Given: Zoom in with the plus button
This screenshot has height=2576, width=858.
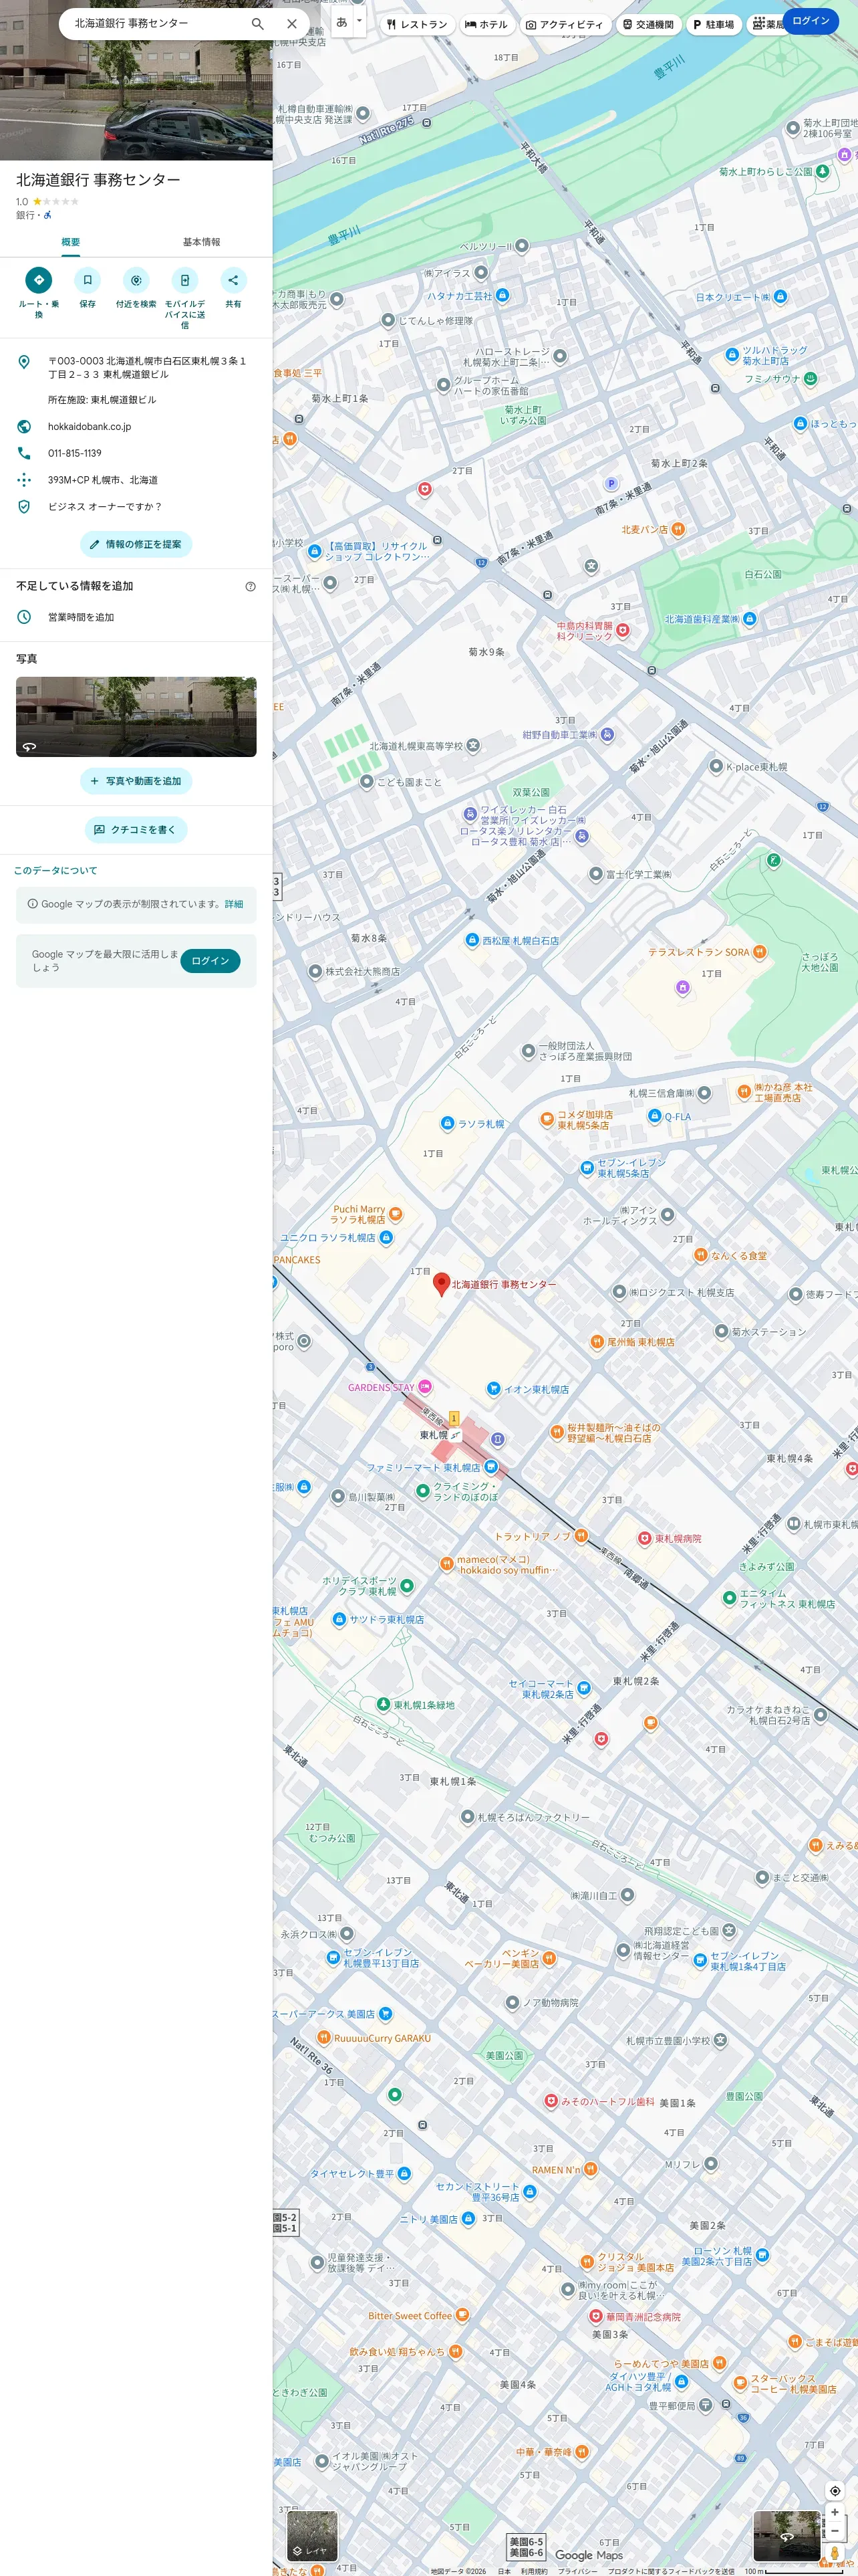Looking at the screenshot, I should [835, 2512].
